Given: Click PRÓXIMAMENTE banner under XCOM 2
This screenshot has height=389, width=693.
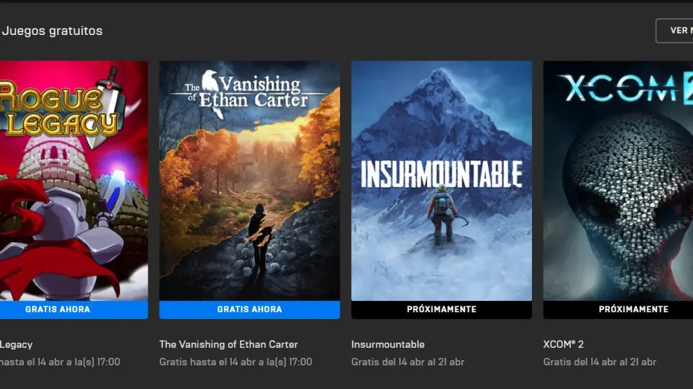Looking at the screenshot, I should [618, 309].
